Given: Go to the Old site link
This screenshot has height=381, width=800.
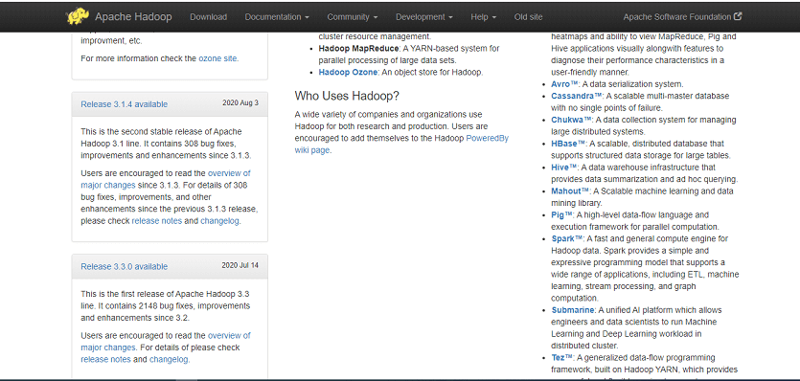Looking at the screenshot, I should click(x=529, y=17).
